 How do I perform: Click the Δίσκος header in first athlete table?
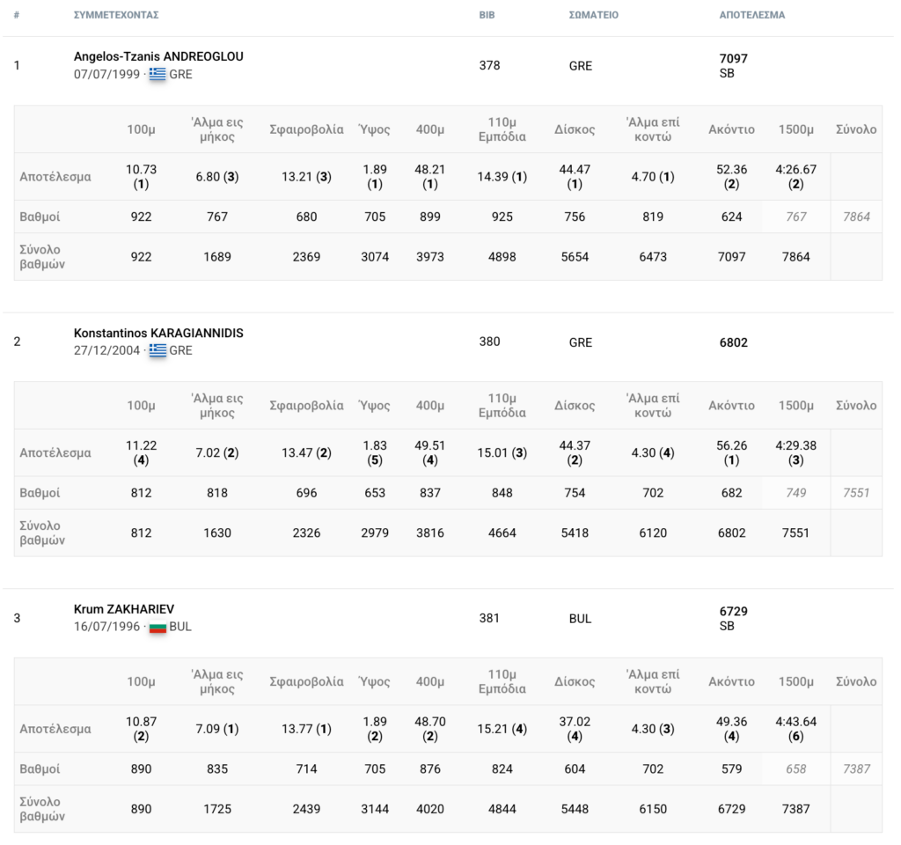575,129
